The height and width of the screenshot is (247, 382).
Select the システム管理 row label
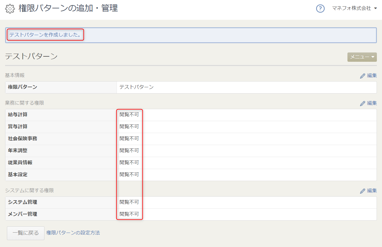coord(23,202)
